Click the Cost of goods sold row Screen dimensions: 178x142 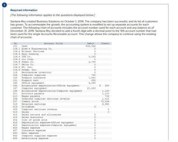tap(61, 120)
